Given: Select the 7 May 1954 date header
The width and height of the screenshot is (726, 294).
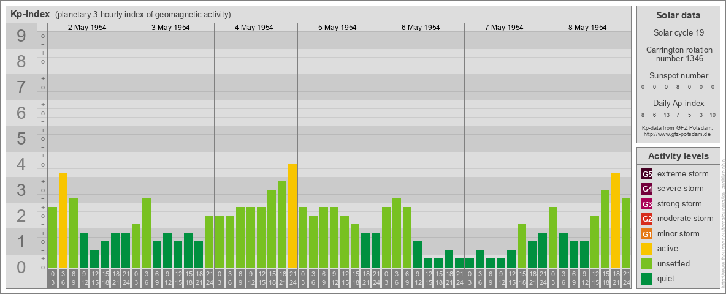Looking at the screenshot, I should coord(504,28).
